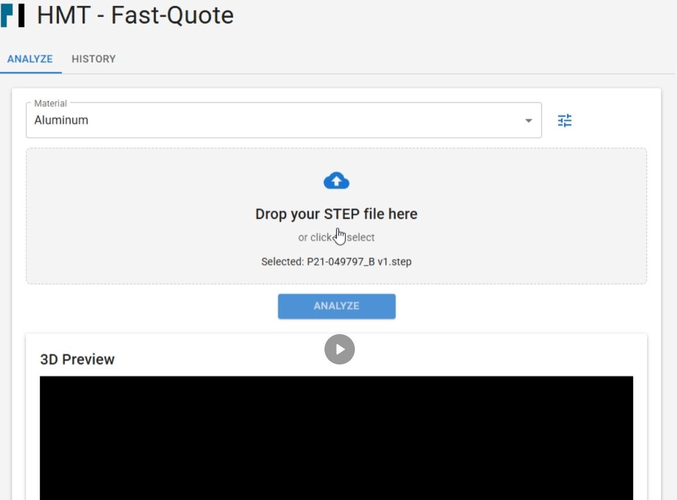
Task: Switch to the HISTORY tab
Action: (94, 59)
